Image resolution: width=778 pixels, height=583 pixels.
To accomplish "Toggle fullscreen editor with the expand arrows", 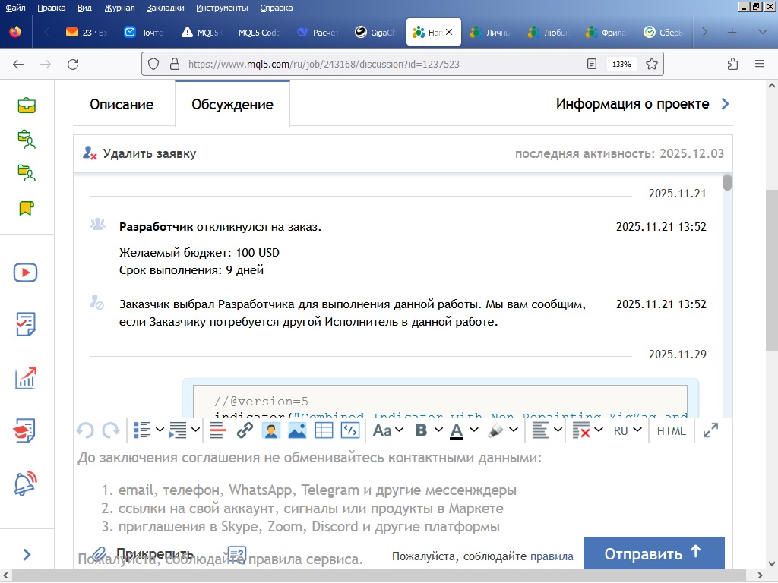I will (x=711, y=430).
